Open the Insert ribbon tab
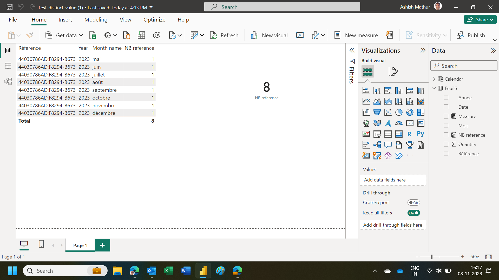Image resolution: width=499 pixels, height=280 pixels. click(x=65, y=20)
